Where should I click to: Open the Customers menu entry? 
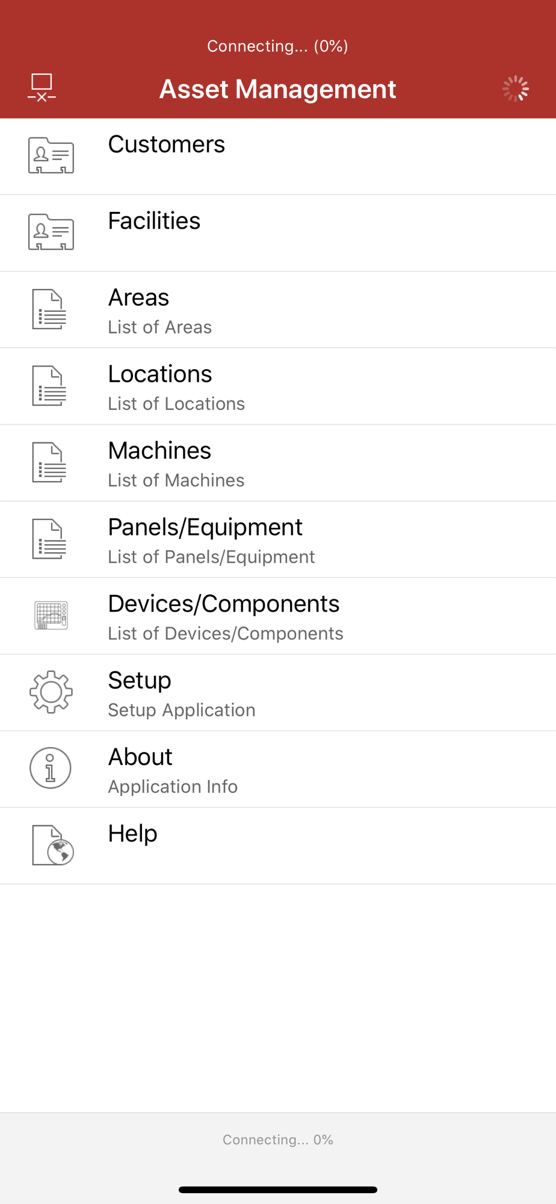[x=278, y=157]
